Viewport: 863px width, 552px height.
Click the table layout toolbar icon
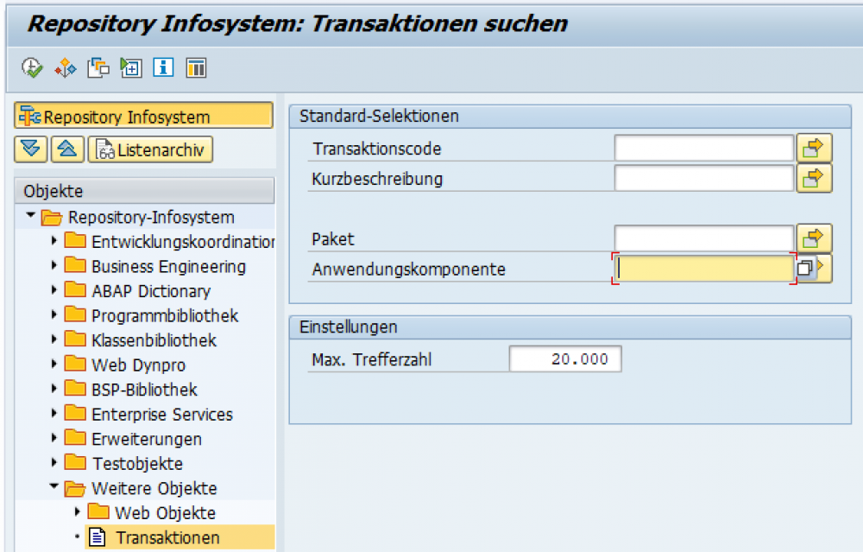(196, 67)
